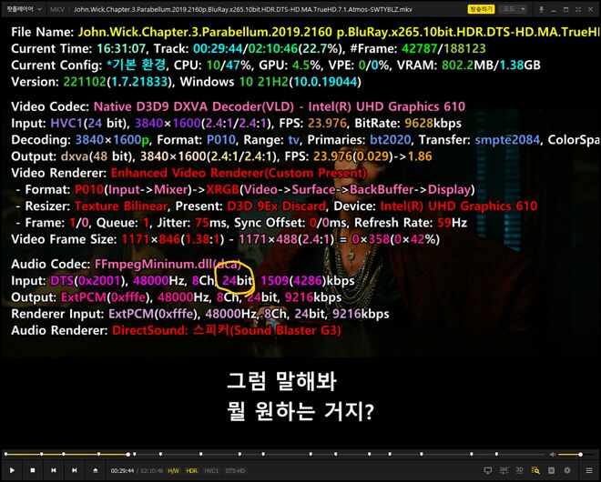The width and height of the screenshot is (601, 482).
Task: Open a file with the eject icon
Action: point(96,470)
